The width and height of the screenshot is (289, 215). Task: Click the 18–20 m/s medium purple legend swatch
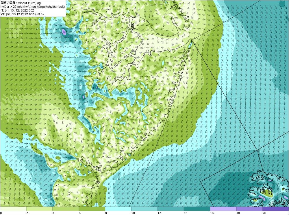point(250,209)
